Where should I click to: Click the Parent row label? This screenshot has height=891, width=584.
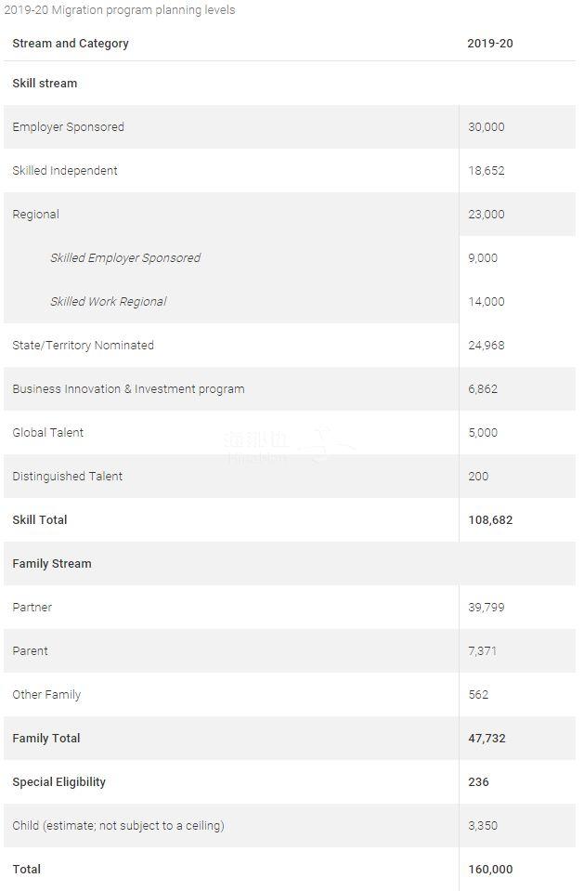point(30,651)
